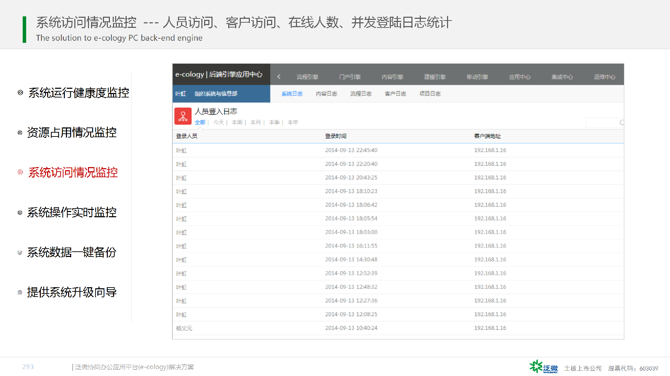Select login row at 2014-09-13 12:48:32
The image size is (670, 376).
[x=398, y=287]
